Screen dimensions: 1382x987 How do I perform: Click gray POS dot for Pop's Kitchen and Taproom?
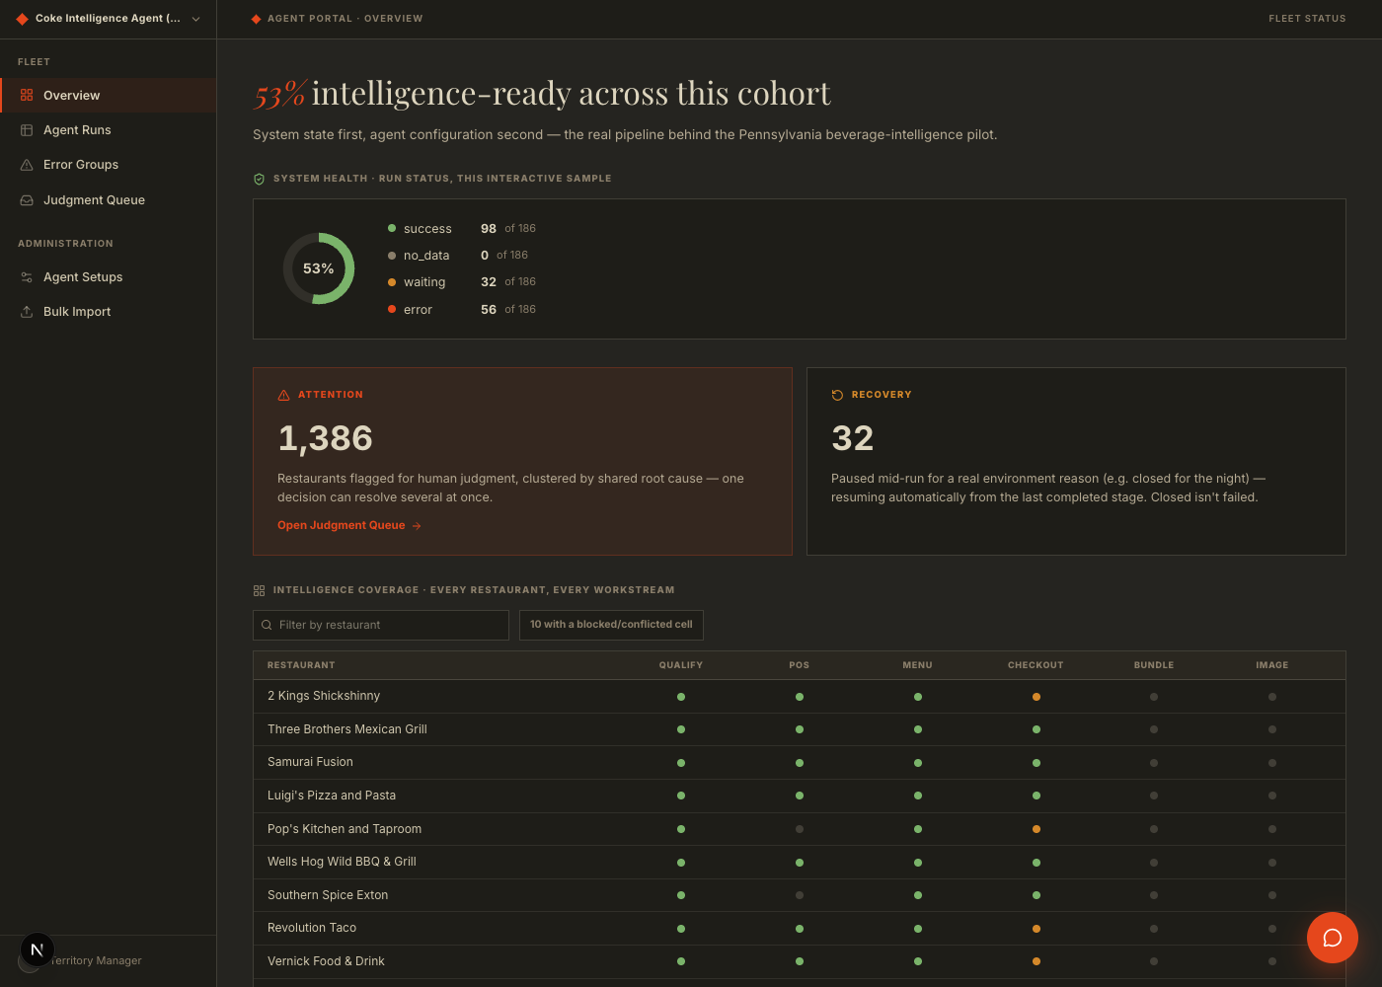coord(800,829)
